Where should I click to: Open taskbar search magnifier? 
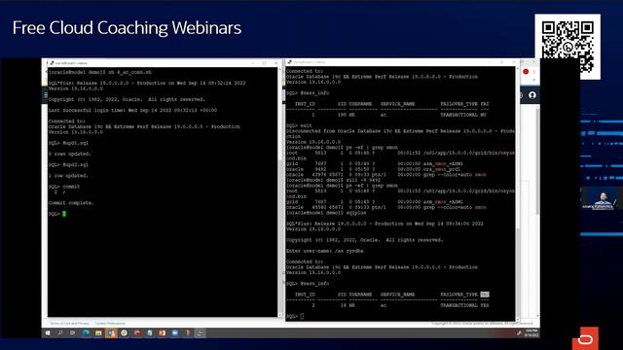(x=60, y=333)
